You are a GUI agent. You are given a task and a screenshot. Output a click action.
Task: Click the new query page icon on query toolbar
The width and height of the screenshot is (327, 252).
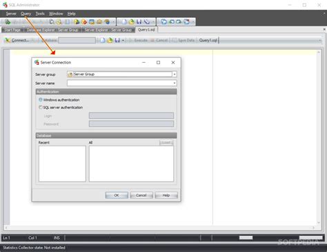point(103,40)
